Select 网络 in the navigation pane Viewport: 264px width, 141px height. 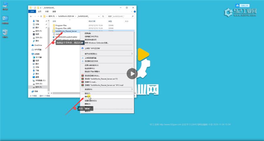35,91
